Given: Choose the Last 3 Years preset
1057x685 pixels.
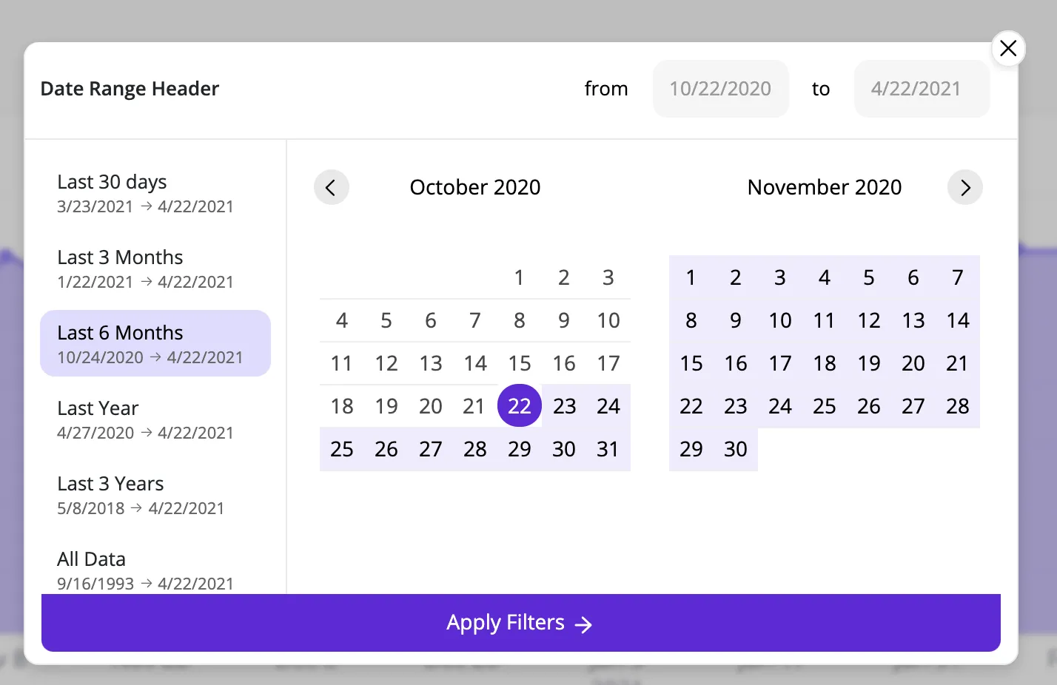Looking at the screenshot, I should (x=155, y=495).
